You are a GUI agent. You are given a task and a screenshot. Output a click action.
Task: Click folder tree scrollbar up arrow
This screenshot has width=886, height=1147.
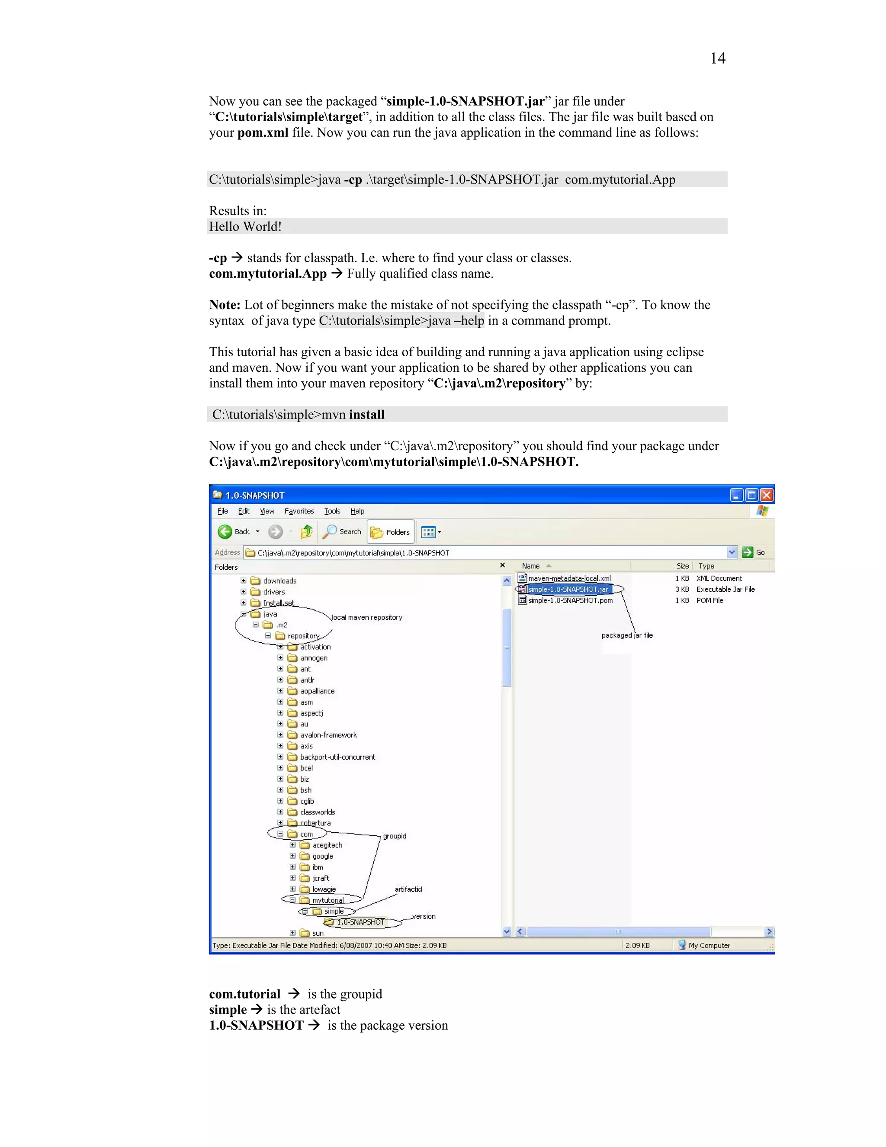[507, 580]
